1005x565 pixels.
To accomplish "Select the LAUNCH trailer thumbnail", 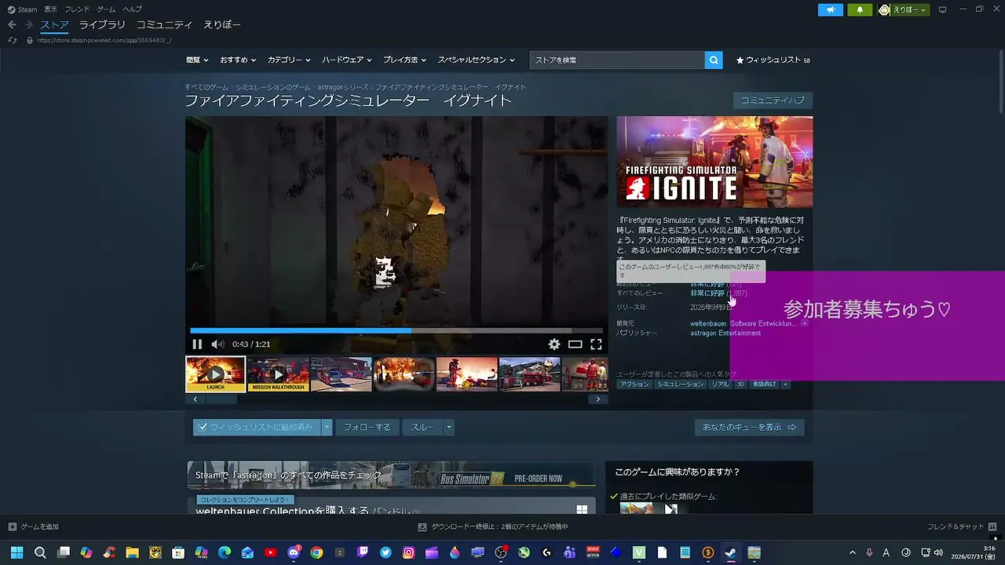I will coord(215,374).
